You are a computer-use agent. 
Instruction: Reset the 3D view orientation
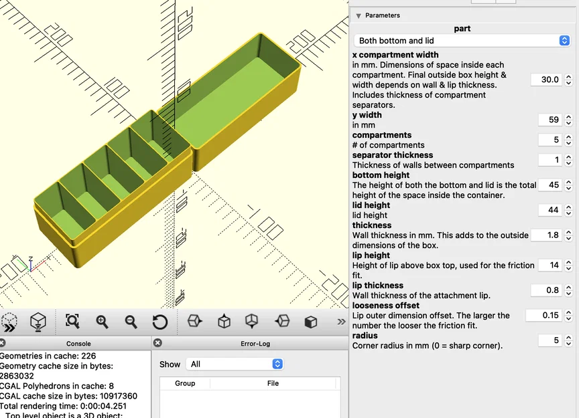pos(160,322)
